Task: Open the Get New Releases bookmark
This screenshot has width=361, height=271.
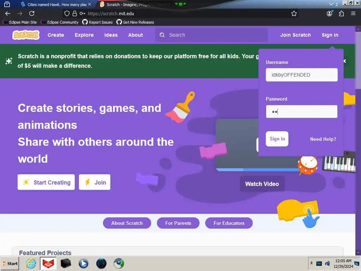Action: [135, 22]
